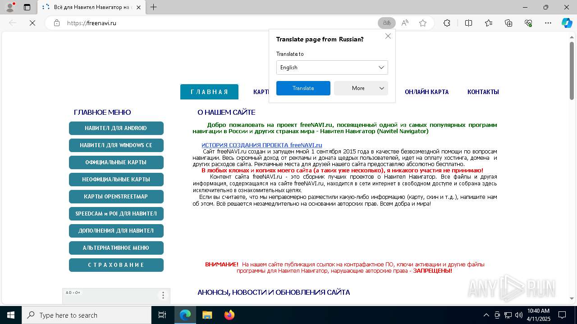
Task: Launch Firefox from the taskbar
Action: [x=229, y=315]
